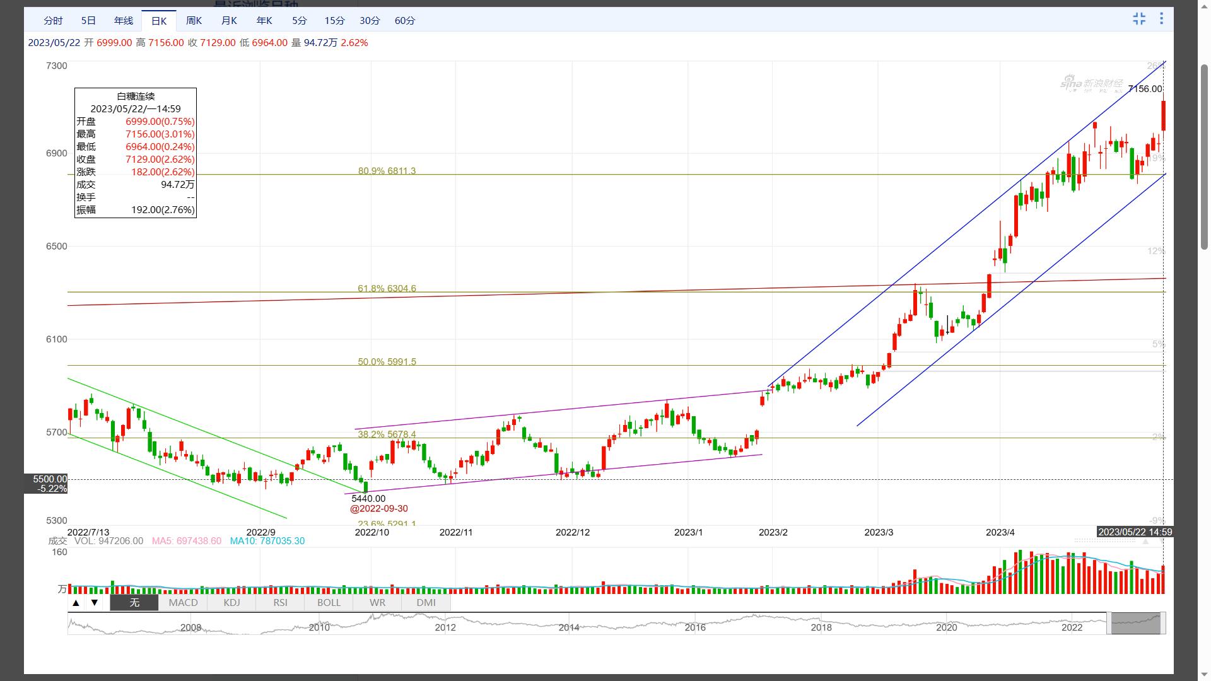The width and height of the screenshot is (1211, 681).
Task: Choose the WR indicator
Action: (x=377, y=603)
